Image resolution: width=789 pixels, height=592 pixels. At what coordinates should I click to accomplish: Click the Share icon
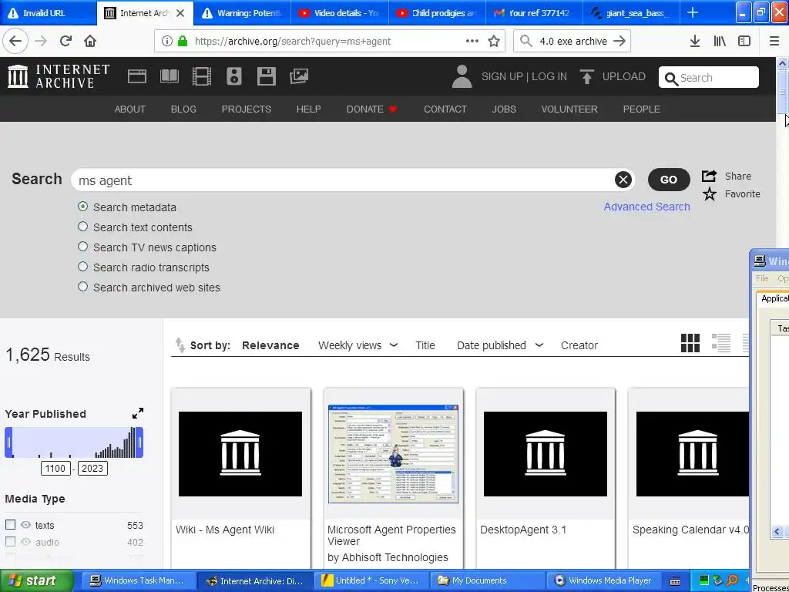click(709, 176)
